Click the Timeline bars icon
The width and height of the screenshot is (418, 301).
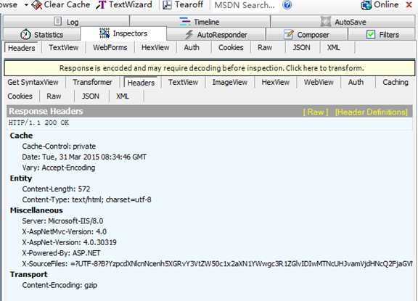click(x=185, y=21)
